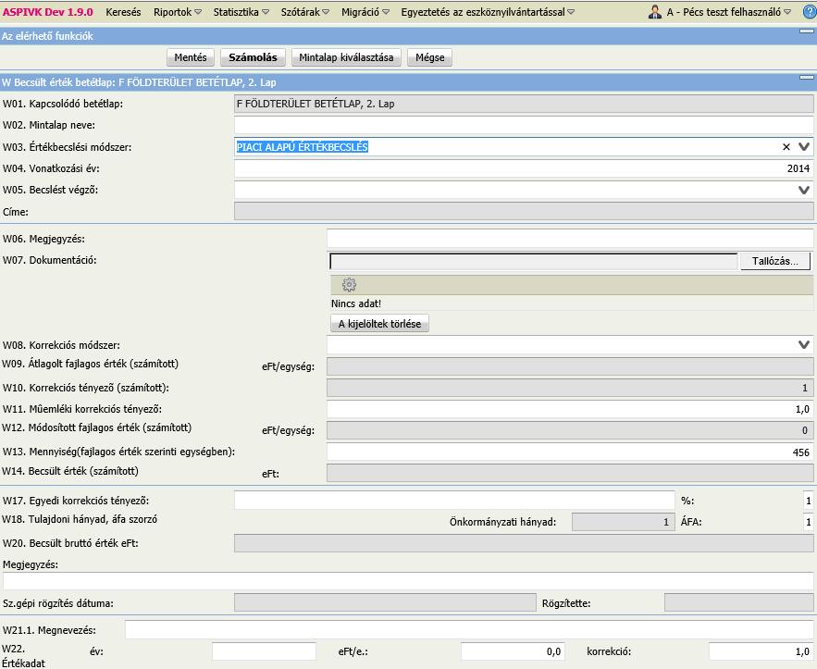
Task: Open the W05 Becslést végző dropdown
Action: (804, 190)
